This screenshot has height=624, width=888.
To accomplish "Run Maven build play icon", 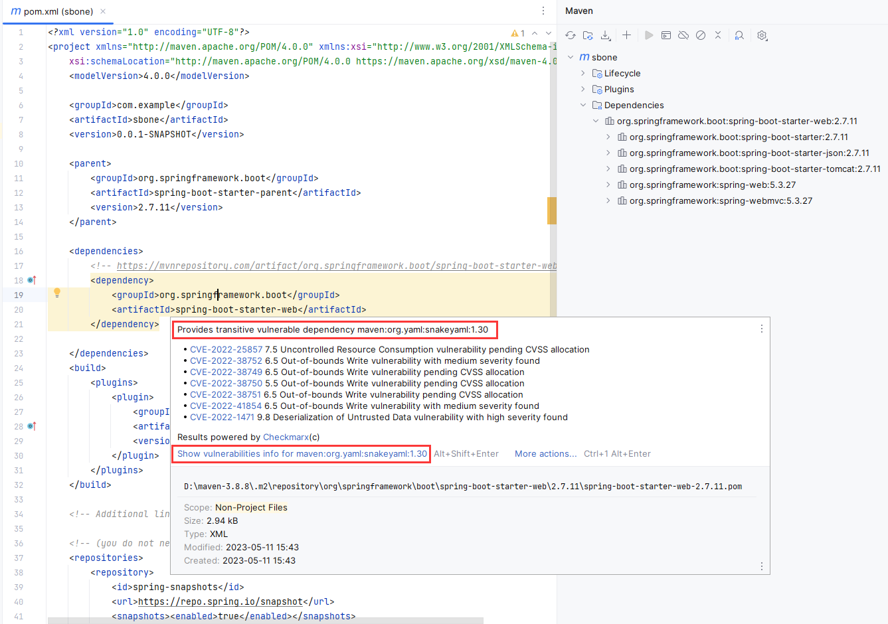I will [649, 35].
